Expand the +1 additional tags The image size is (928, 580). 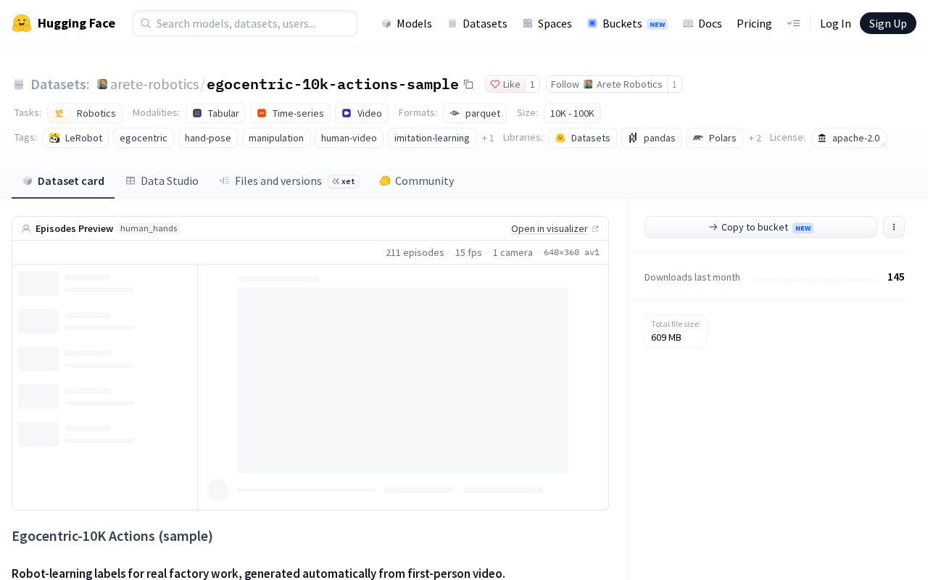coord(488,138)
